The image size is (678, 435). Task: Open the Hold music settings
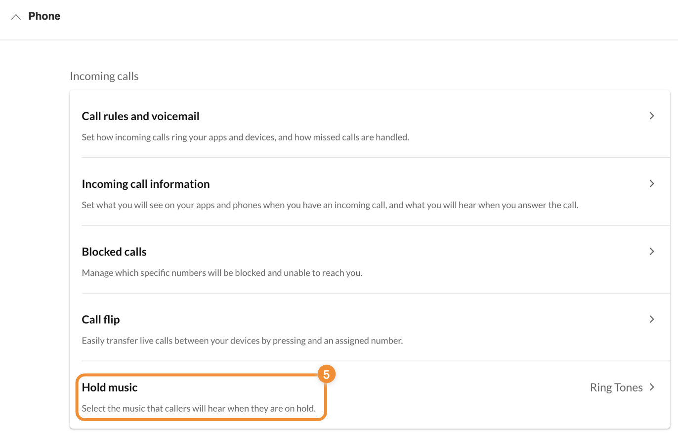110,388
